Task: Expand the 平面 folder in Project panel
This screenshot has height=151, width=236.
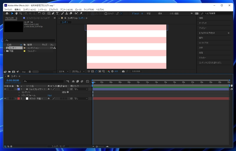Action: pyautogui.click(x=4, y=51)
